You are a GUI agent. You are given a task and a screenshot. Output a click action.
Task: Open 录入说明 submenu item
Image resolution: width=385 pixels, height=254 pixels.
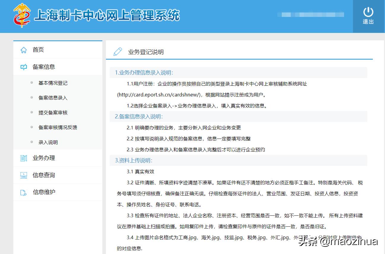click(48, 142)
